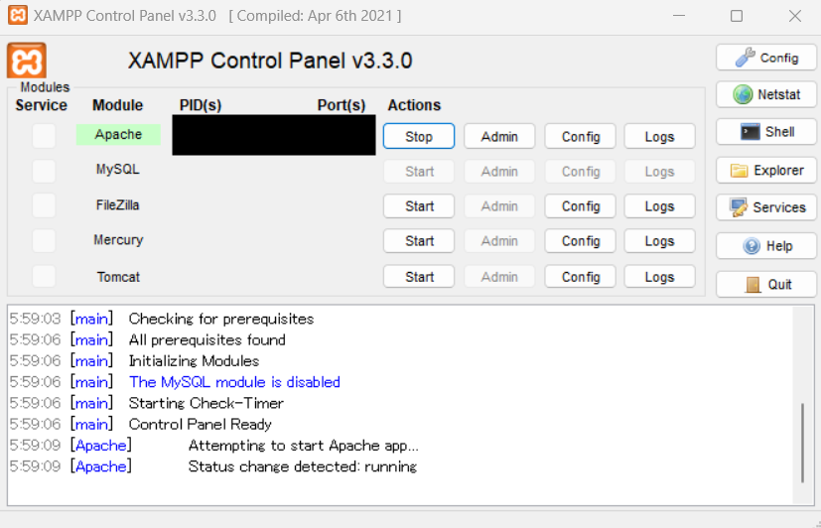The height and width of the screenshot is (528, 821).
Task: Toggle the Apache service checkbox
Action: [x=44, y=136]
